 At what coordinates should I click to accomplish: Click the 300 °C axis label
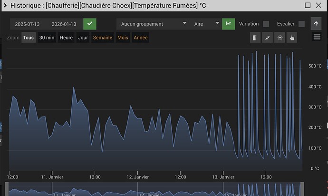pos(315,107)
